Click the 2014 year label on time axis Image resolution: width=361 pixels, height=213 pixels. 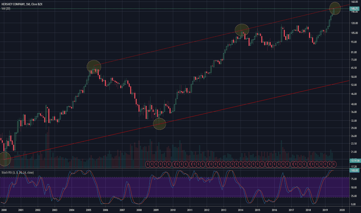tap(241, 210)
